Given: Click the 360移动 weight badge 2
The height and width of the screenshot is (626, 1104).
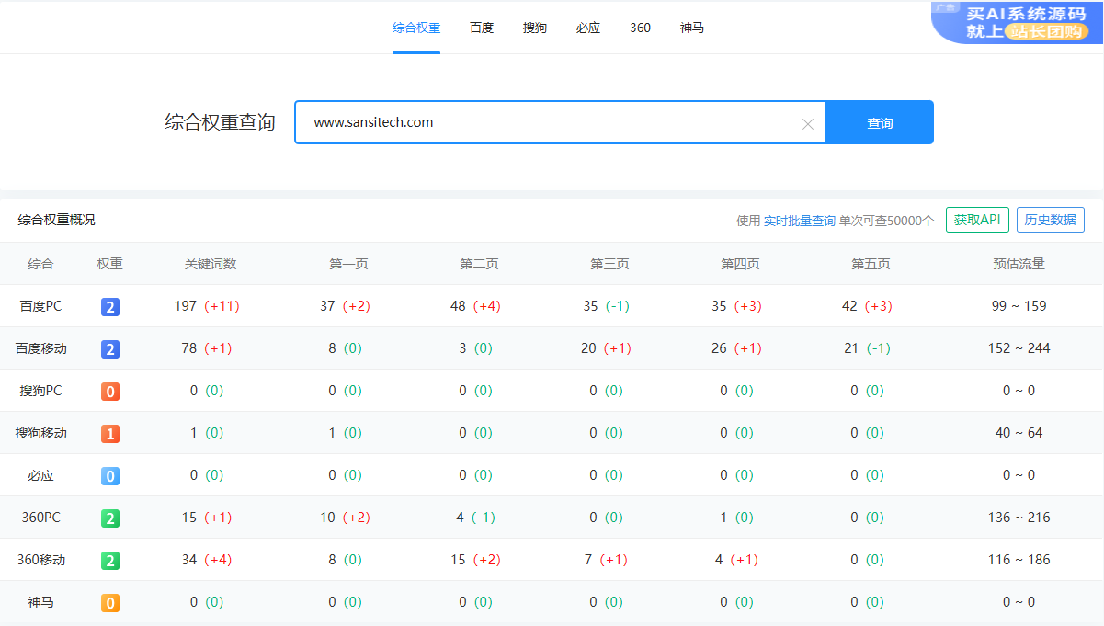Looking at the screenshot, I should coord(110,561).
